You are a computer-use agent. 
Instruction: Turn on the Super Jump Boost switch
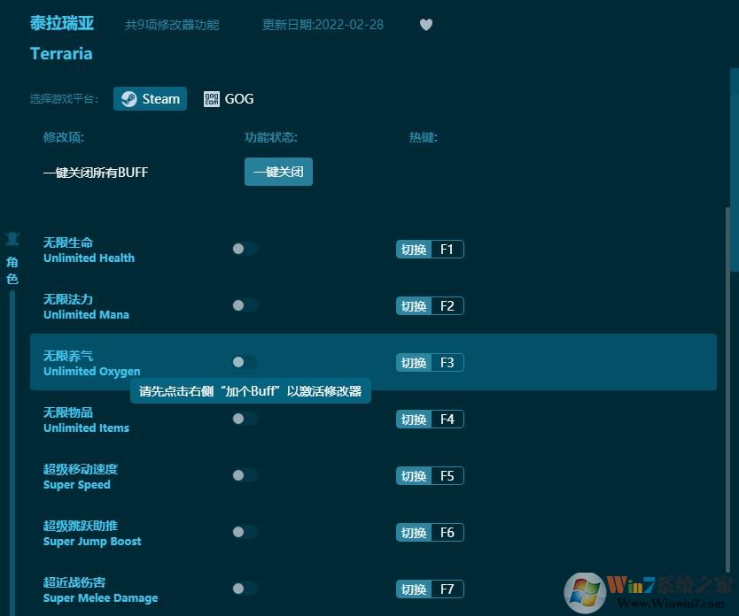tap(244, 532)
